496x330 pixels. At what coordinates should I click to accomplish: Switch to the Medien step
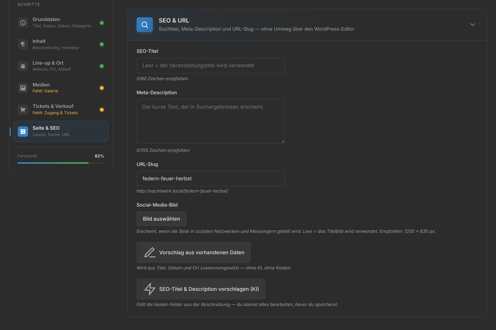61,88
